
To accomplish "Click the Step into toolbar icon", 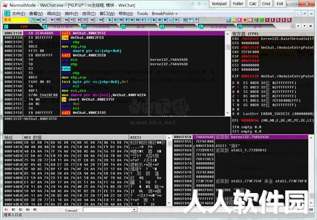I will click(67, 20).
